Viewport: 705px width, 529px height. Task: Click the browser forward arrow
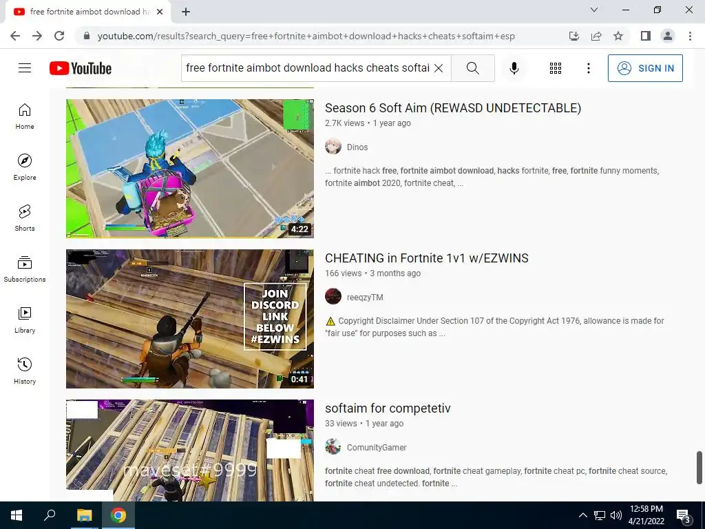coord(37,36)
